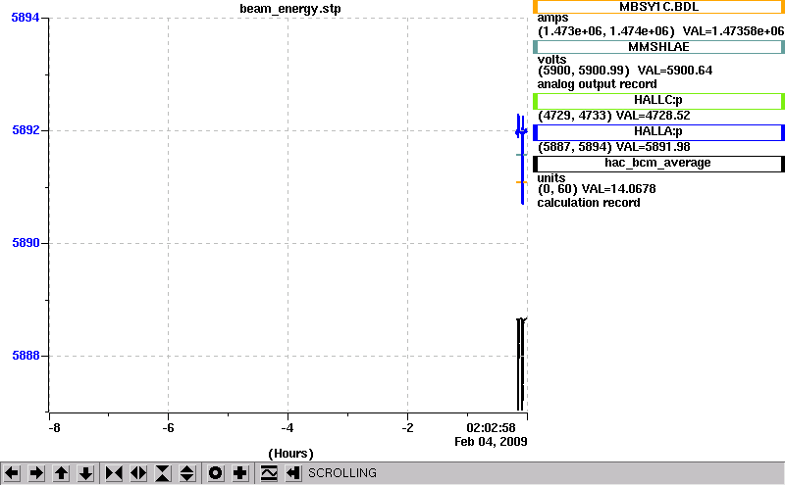Click the 02:02:58 timestamp label
Image resolution: width=785 pixels, height=485 pixels.
(491, 428)
